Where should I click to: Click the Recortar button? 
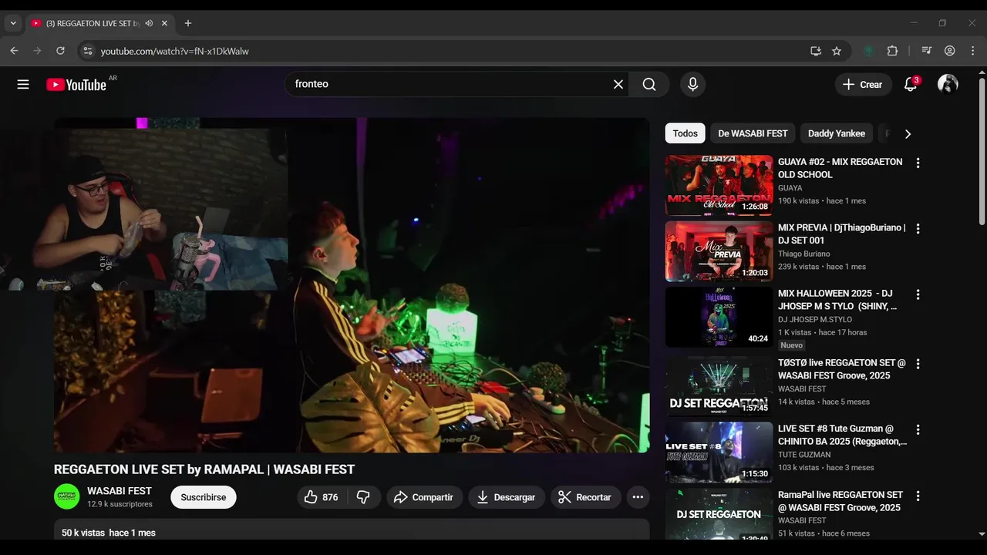tap(585, 497)
